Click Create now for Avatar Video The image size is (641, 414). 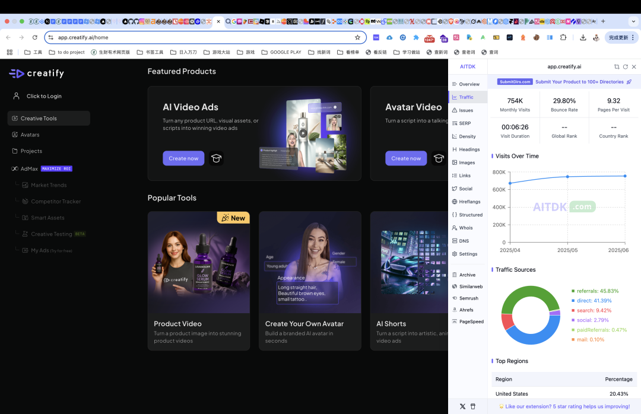tap(406, 158)
